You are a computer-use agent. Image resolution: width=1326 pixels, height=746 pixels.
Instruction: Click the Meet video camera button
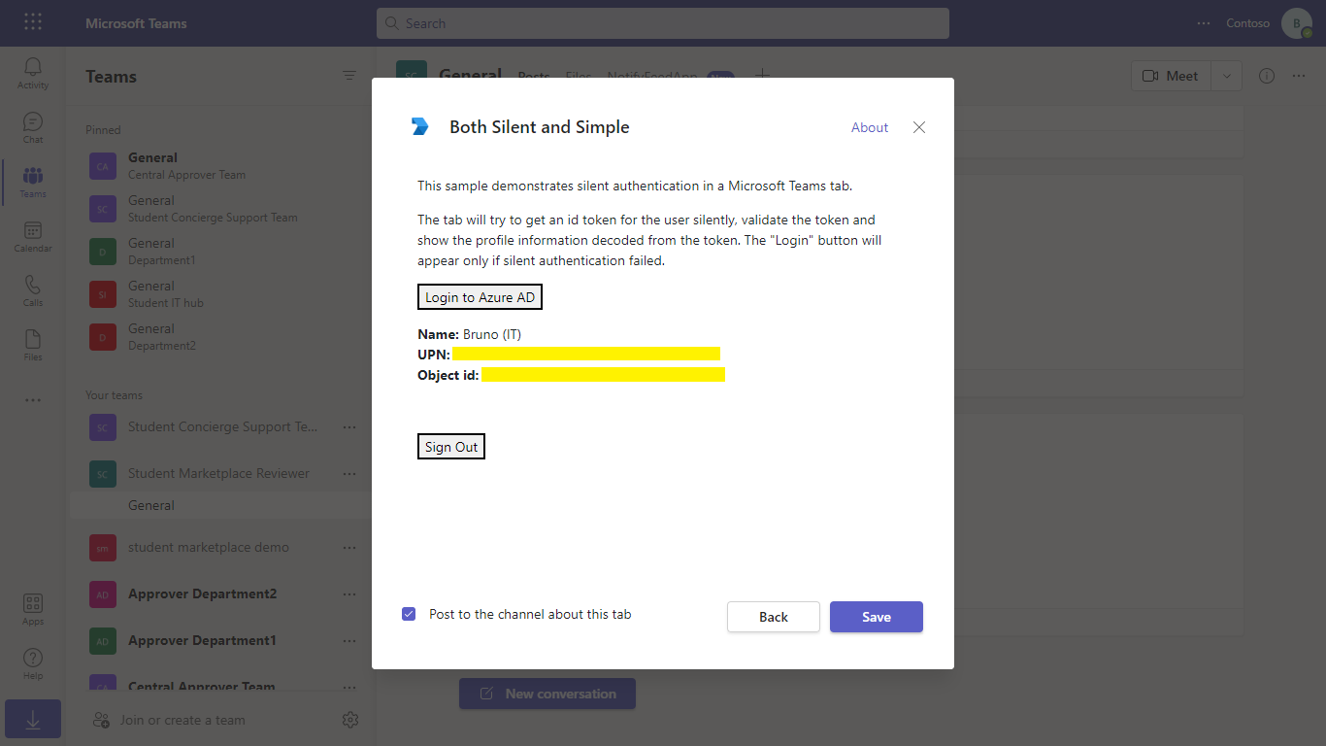(1173, 76)
